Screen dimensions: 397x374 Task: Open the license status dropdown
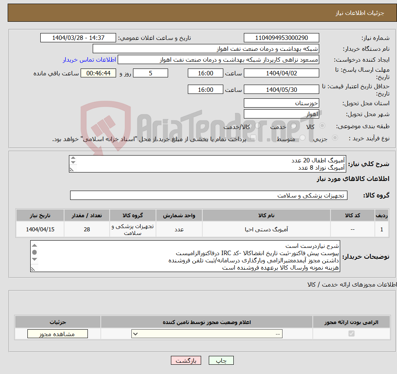207,334
